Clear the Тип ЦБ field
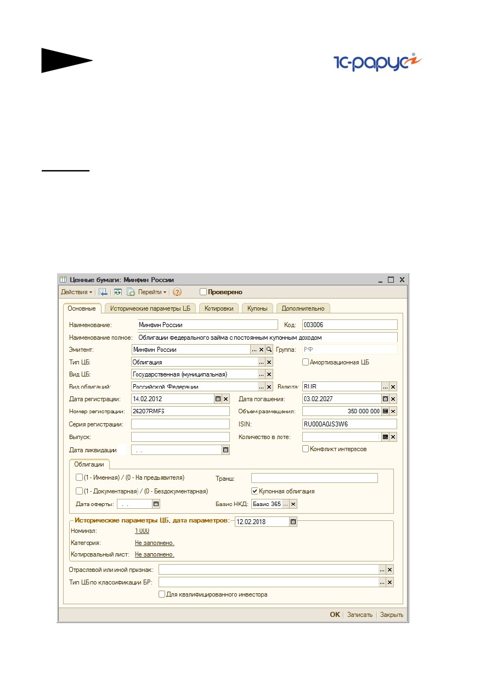The height and width of the screenshot is (680, 480). point(269,362)
